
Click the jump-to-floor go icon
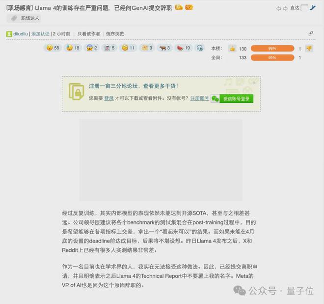[313, 8]
